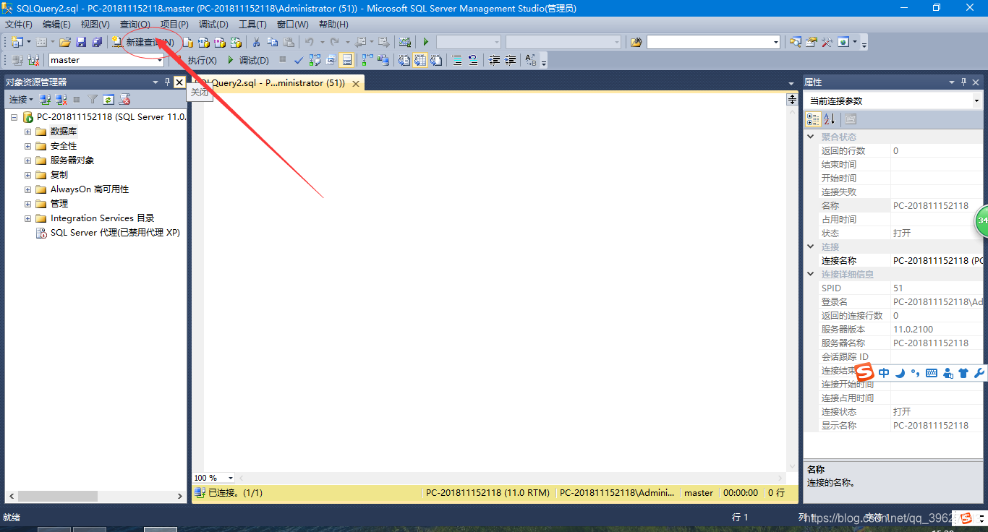Click Specify Values for Template Parameters icon
The height and width of the screenshot is (532, 988).
(531, 60)
